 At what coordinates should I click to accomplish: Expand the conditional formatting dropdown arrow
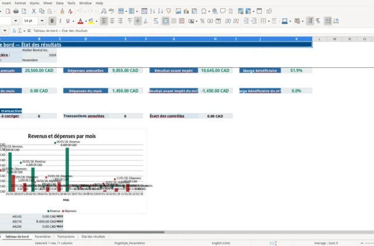(x=303, y=21)
